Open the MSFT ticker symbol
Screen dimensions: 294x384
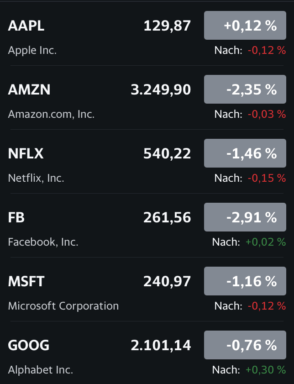(x=26, y=282)
